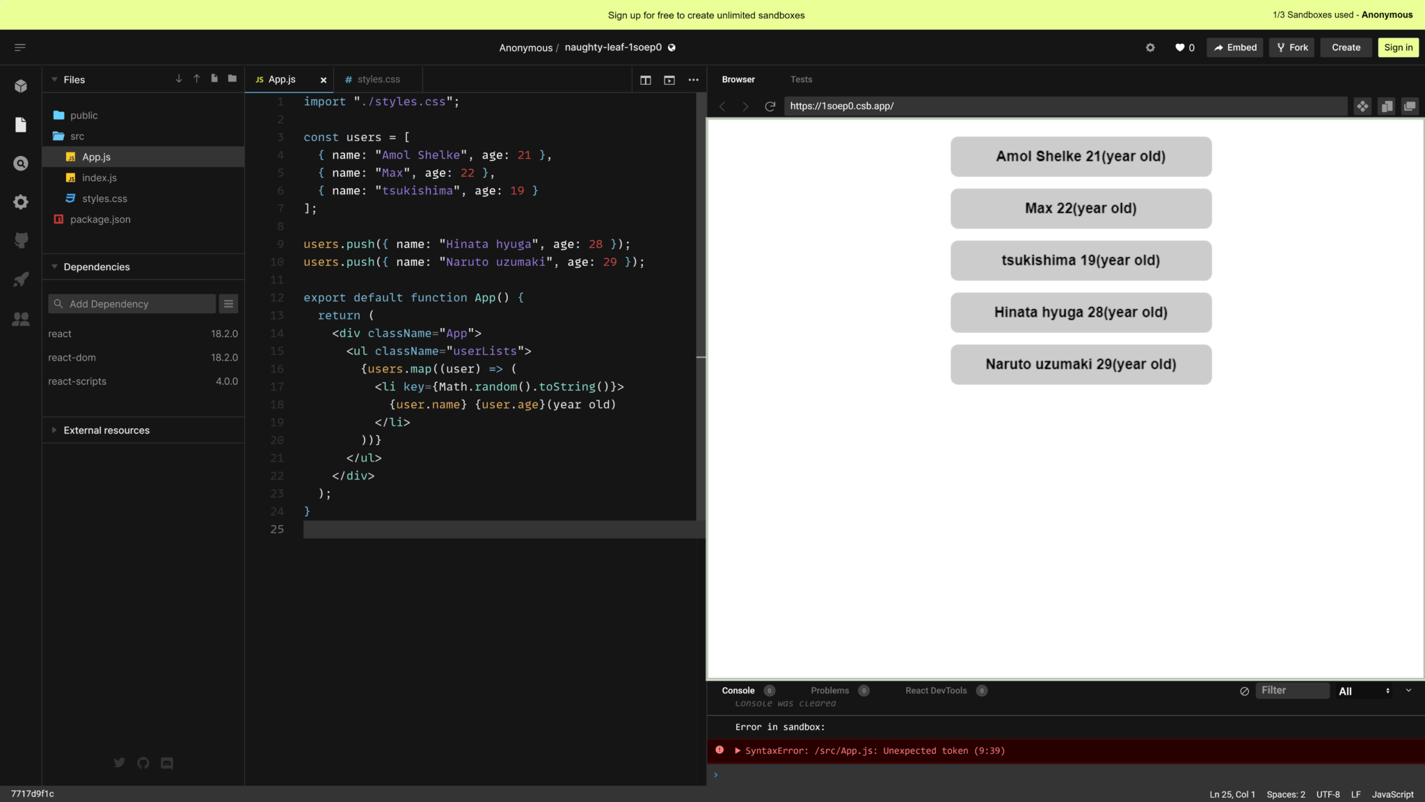Image resolution: width=1425 pixels, height=802 pixels.
Task: Switch to the Tests tab
Action: [x=800, y=79]
